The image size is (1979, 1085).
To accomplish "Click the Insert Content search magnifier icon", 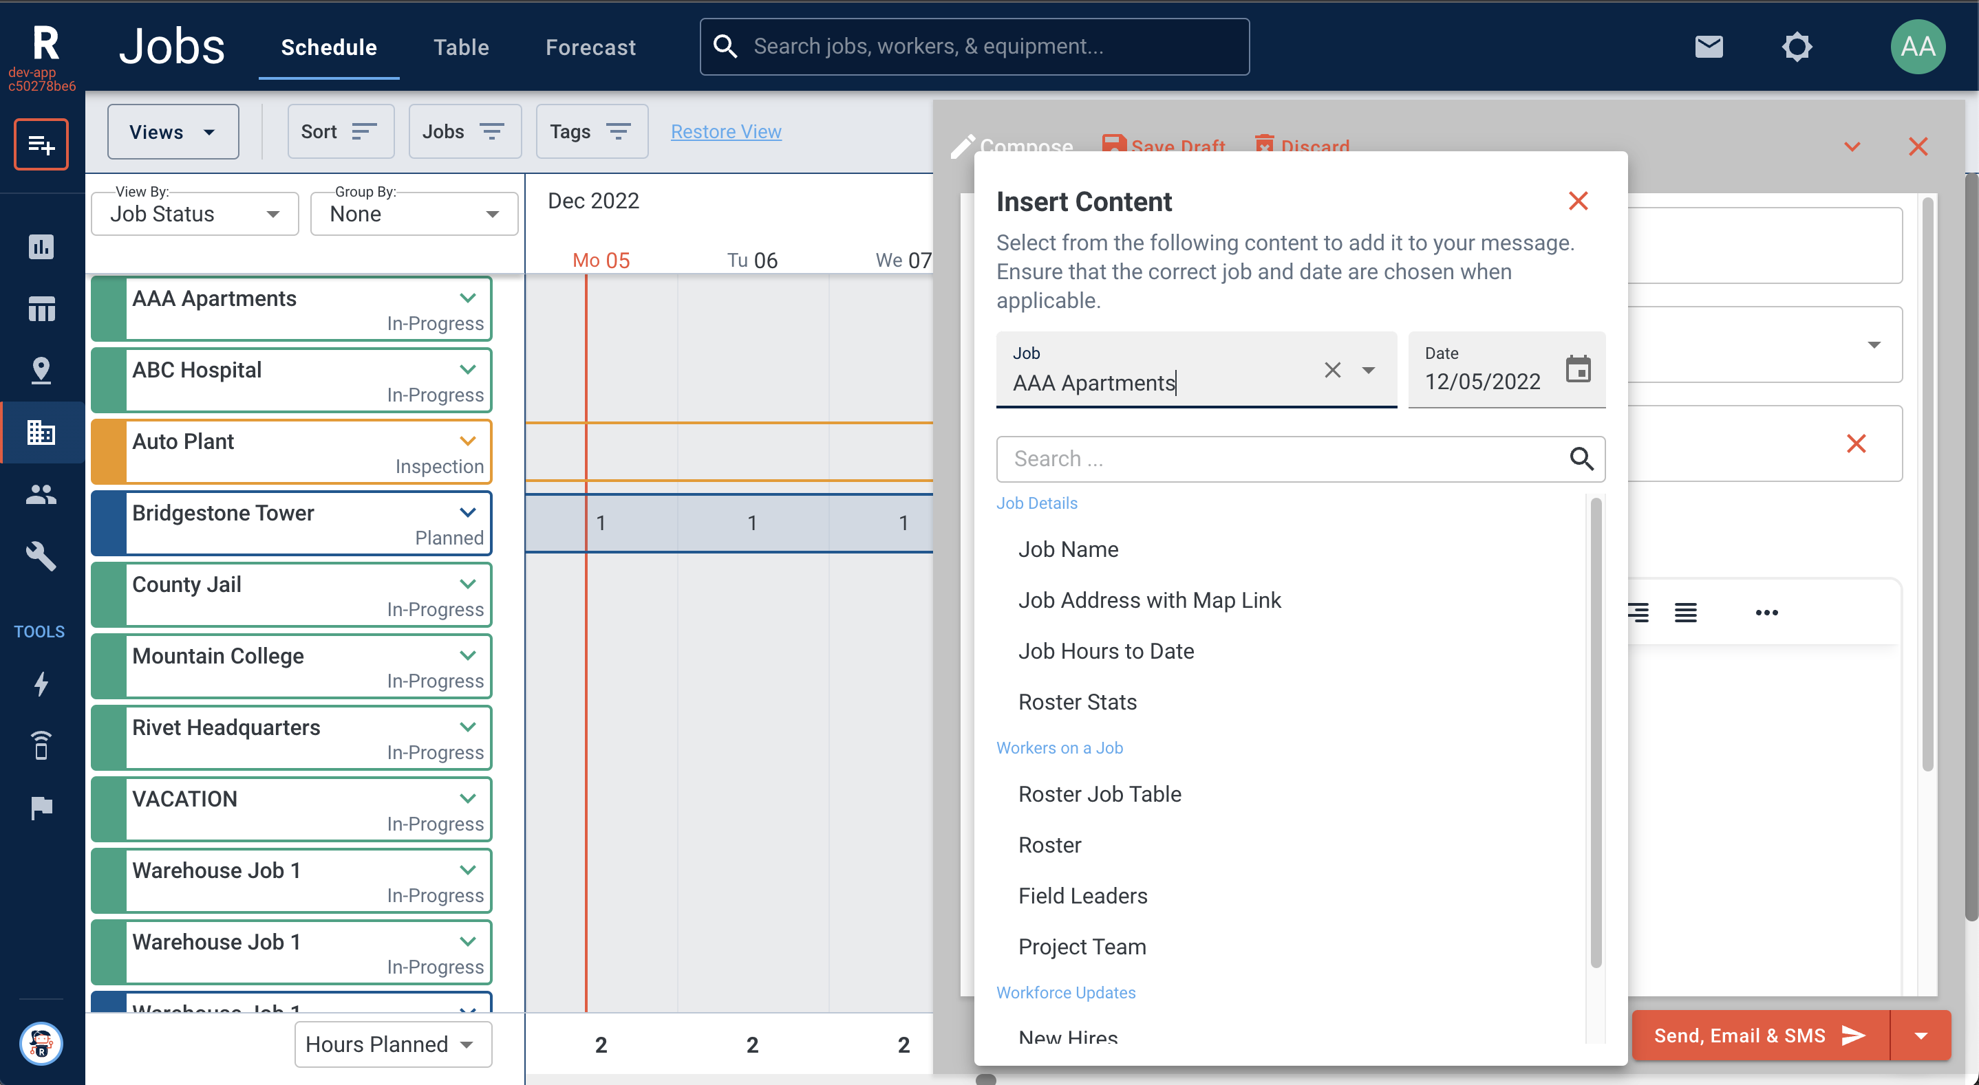I will click(x=1581, y=459).
